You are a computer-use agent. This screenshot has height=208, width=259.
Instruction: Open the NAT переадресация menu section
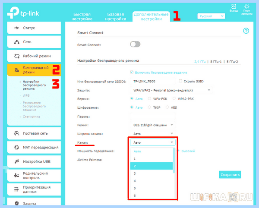tap(34, 147)
